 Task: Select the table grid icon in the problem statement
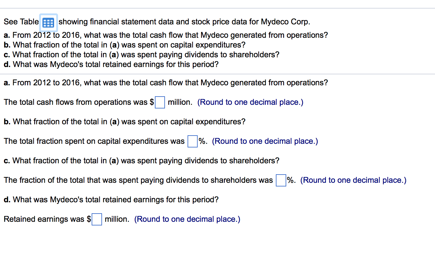tap(48, 23)
